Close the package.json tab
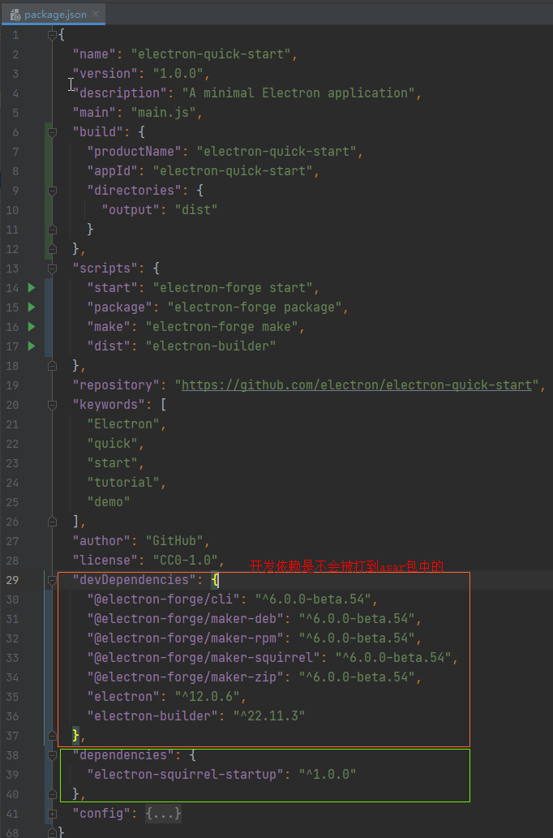The height and width of the screenshot is (838, 553). pyautogui.click(x=96, y=14)
